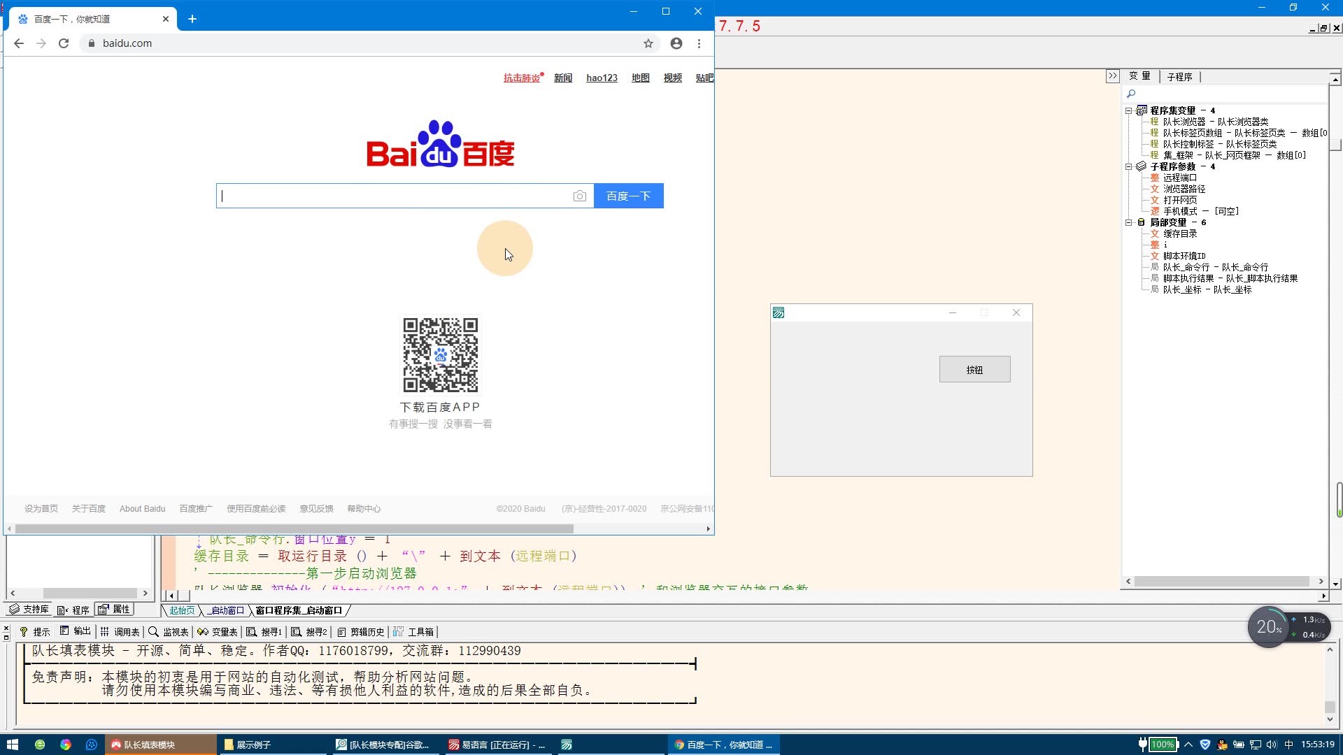Click the 百度一下 search button
Screen dimensions: 1343x755
tap(628, 196)
